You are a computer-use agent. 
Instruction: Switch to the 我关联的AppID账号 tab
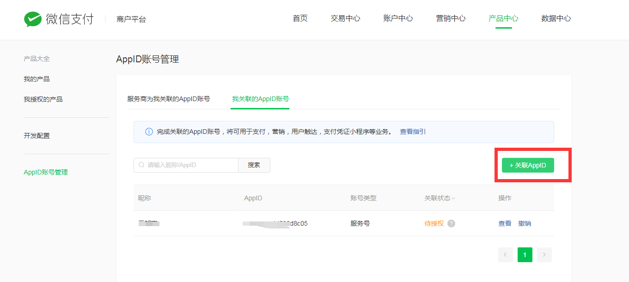(260, 99)
